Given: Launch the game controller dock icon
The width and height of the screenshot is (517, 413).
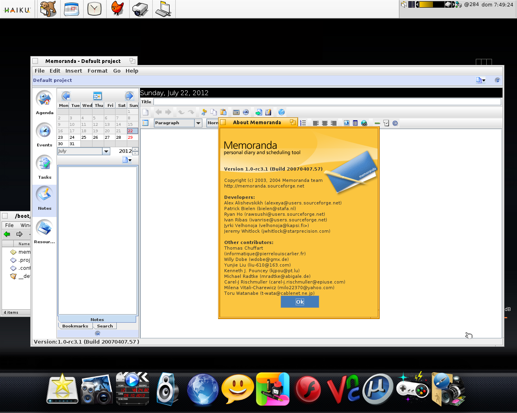Looking at the screenshot, I should [x=412, y=388].
